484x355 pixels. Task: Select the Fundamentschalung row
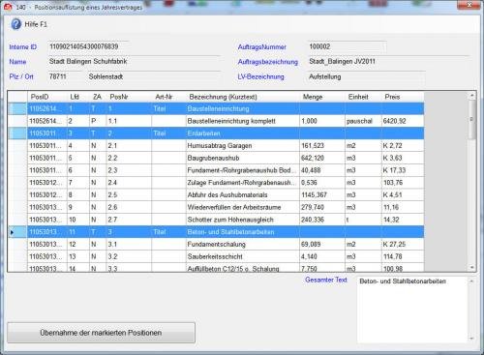pyautogui.click(x=226, y=245)
